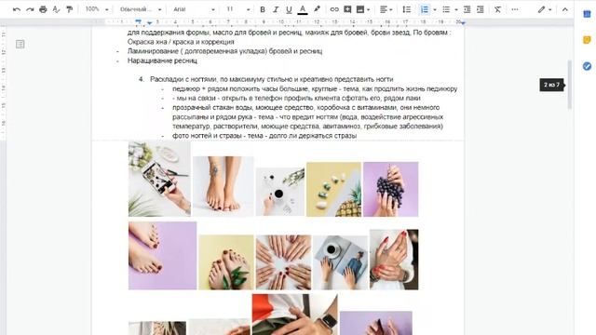Open the Tasks side panel
Image resolution: width=596 pixels, height=335 pixels.
click(x=587, y=66)
